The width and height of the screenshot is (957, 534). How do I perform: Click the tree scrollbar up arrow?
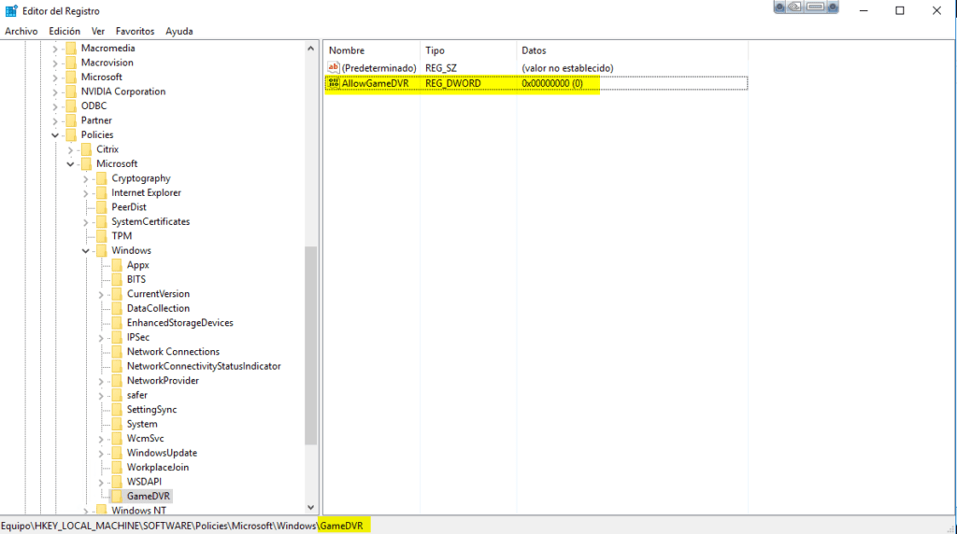coord(310,49)
